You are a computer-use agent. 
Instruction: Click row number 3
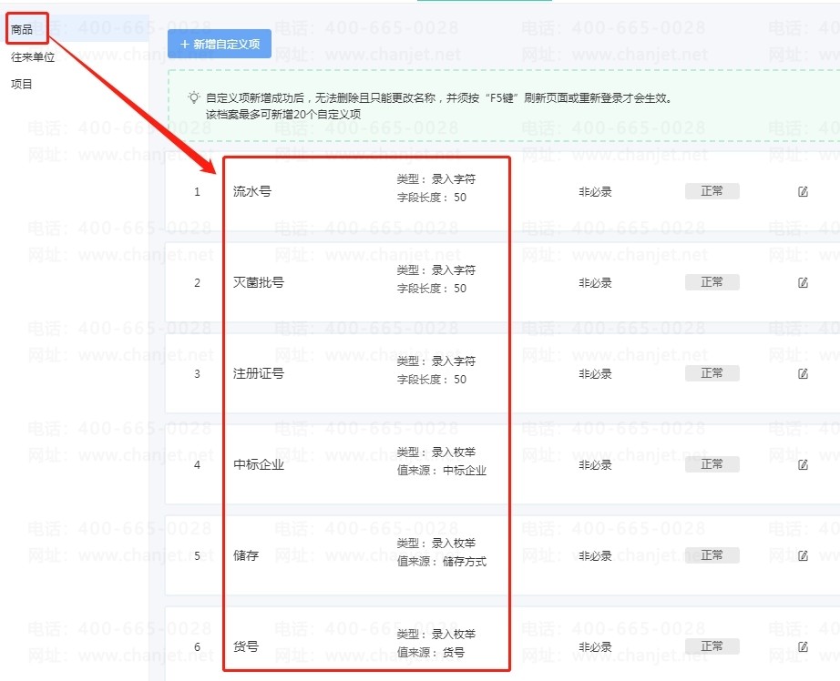point(197,373)
